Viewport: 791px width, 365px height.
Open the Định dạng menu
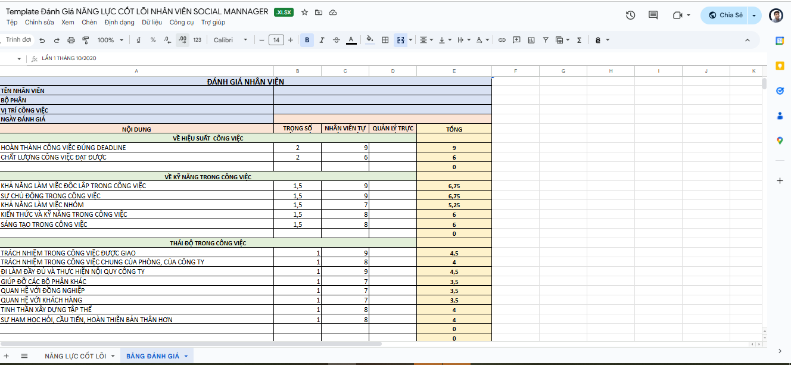click(119, 23)
